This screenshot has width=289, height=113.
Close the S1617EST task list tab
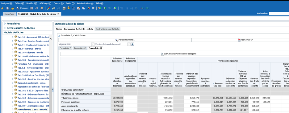(x=58, y=14)
